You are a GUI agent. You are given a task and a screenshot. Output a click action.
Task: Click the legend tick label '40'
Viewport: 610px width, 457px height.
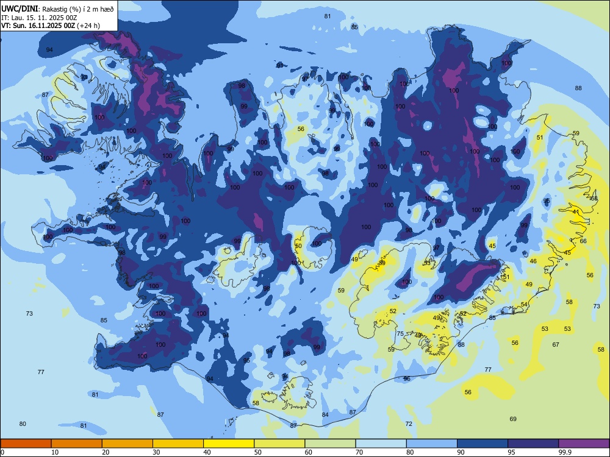207,452
